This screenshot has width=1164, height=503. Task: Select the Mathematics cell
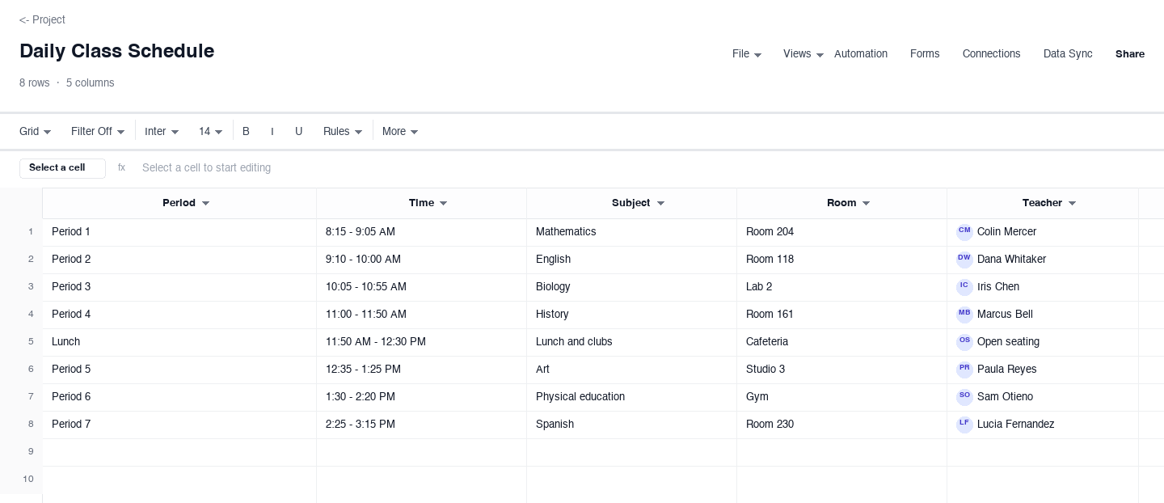pos(631,232)
